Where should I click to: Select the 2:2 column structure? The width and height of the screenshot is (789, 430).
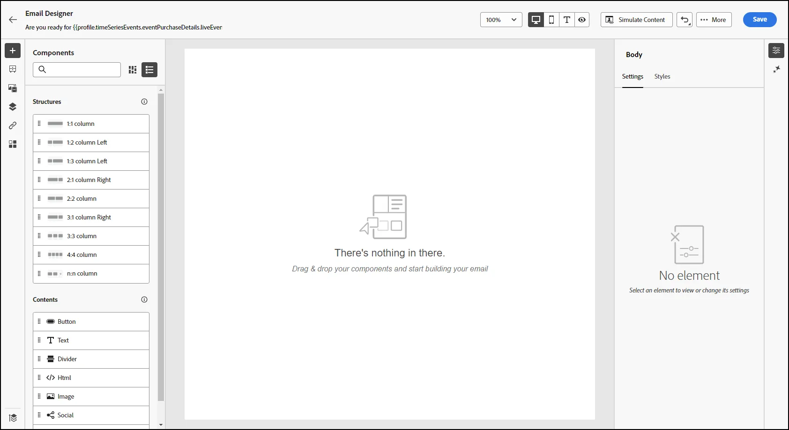(x=91, y=199)
